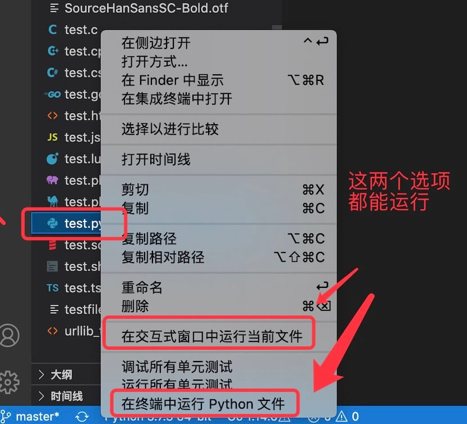467x424 pixels.
Task: Click the sync changes icon in the status bar
Action: point(82,416)
